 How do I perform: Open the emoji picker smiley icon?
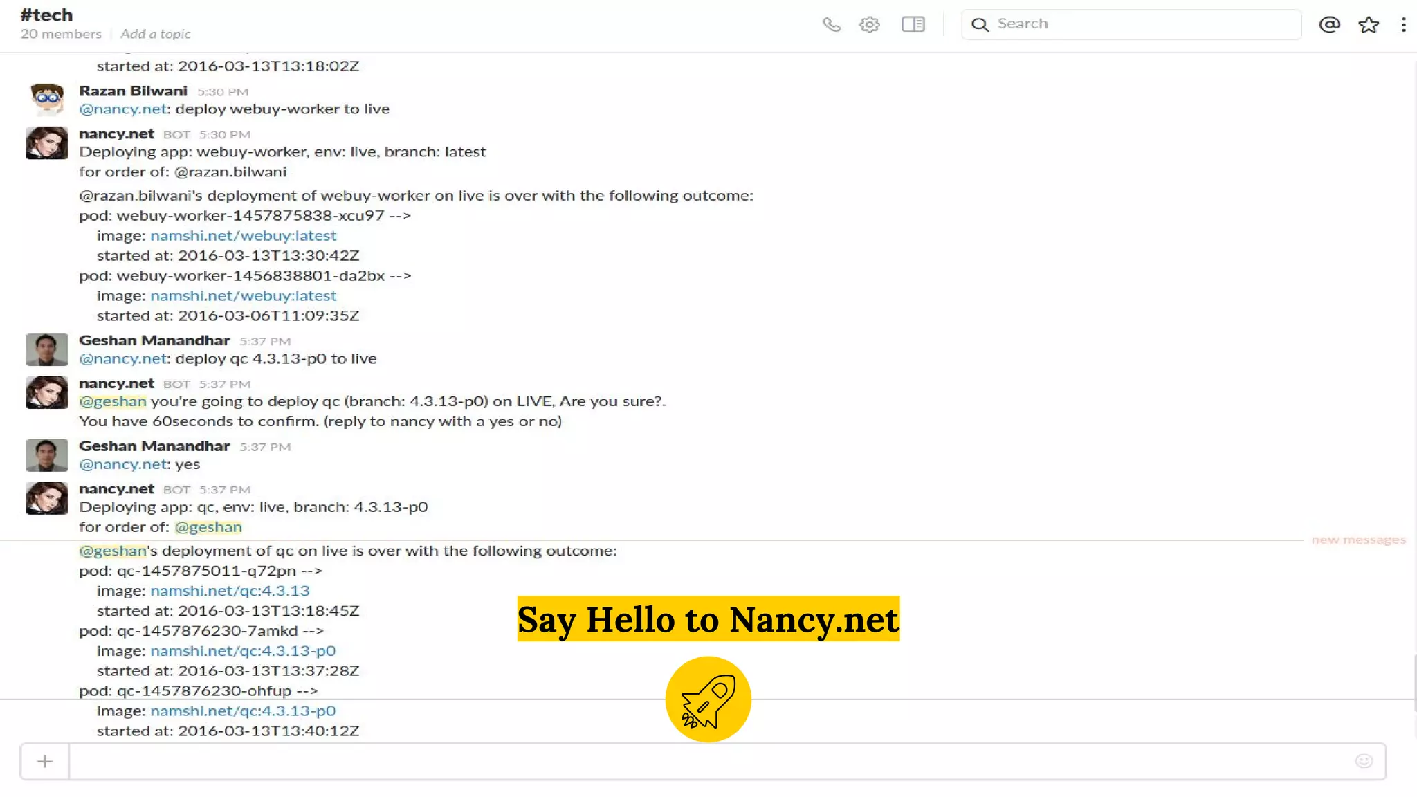coord(1364,761)
